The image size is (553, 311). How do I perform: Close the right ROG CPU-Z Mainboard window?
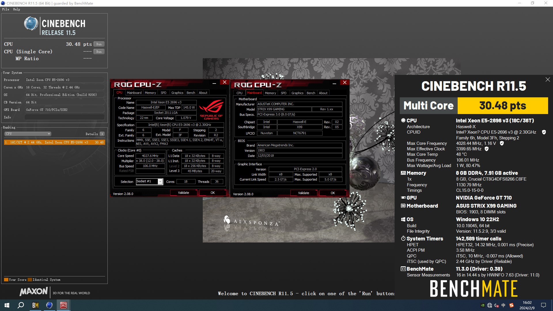point(344,82)
